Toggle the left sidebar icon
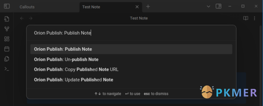Viewport: 263px width, 106px height. [7, 6]
